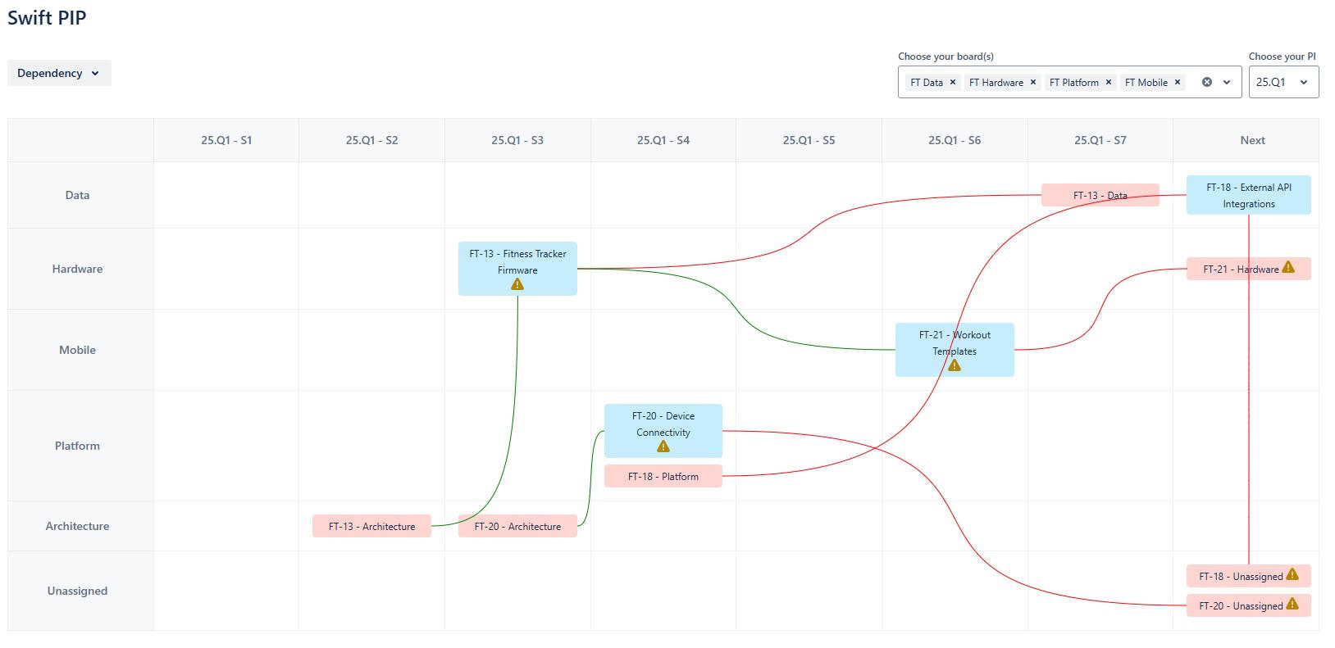The image size is (1335, 648).
Task: Open the 25.Q1 PI dropdown
Action: click(1283, 82)
